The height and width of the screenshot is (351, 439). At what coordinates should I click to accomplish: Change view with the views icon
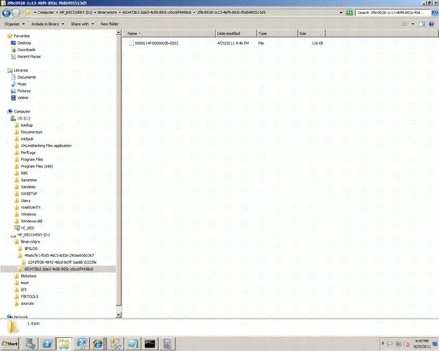(405, 24)
